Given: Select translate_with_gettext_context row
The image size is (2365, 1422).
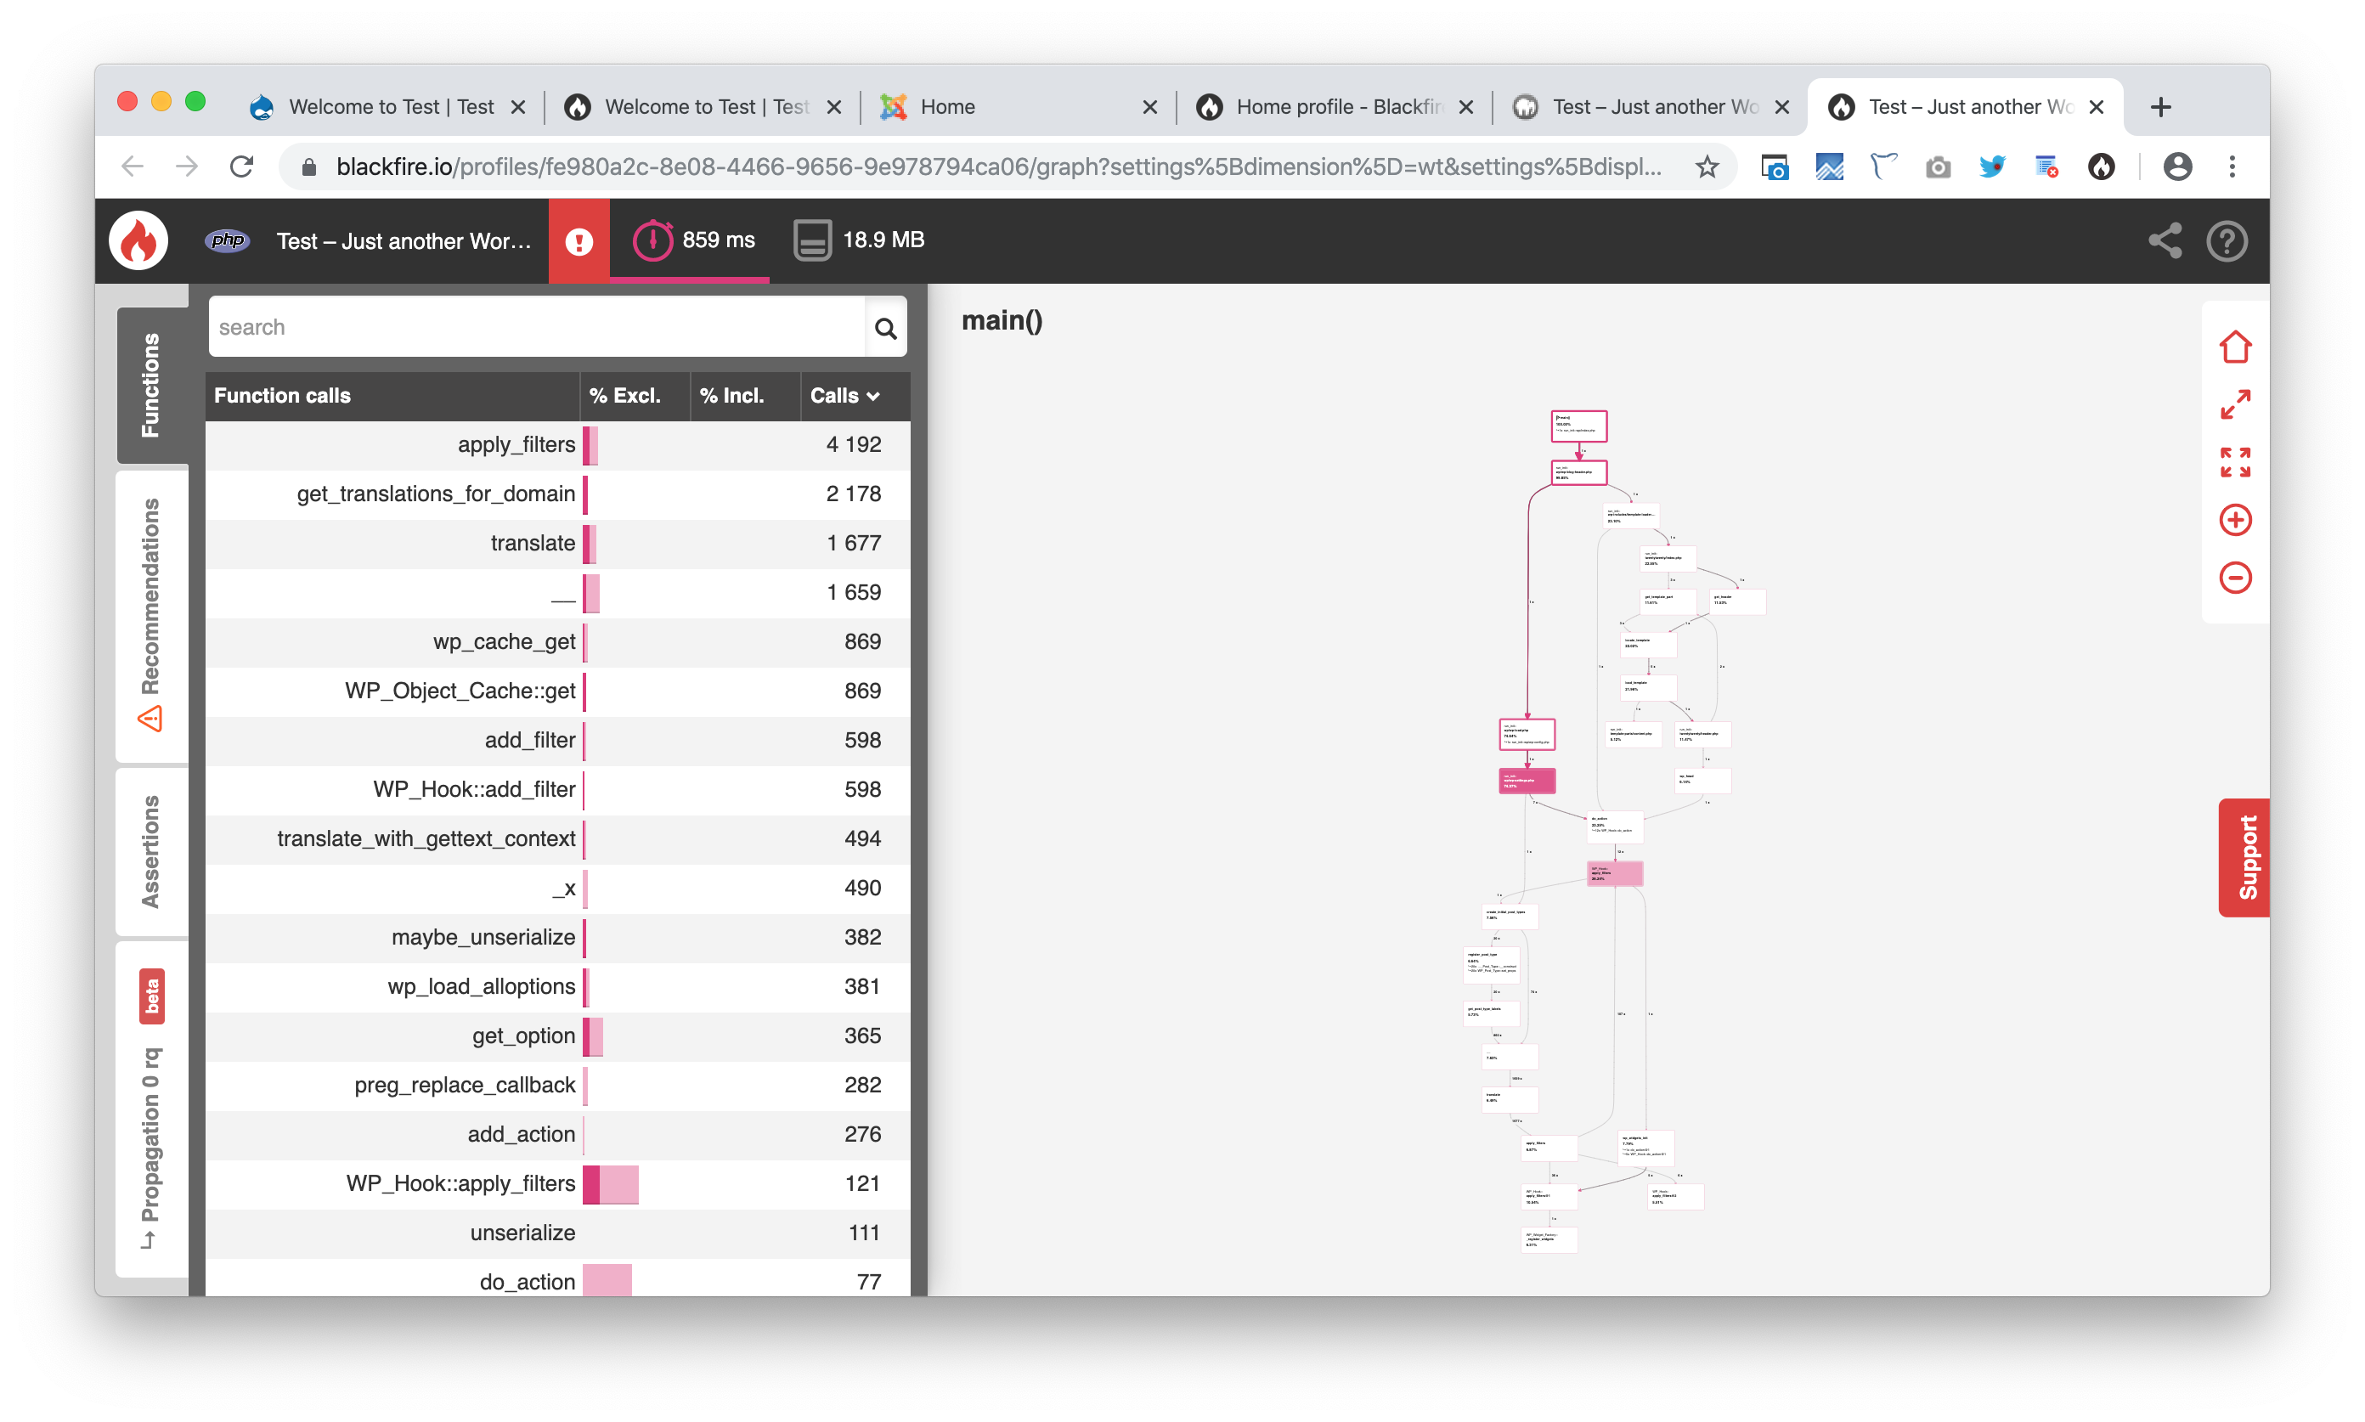Looking at the screenshot, I should [x=558, y=838].
